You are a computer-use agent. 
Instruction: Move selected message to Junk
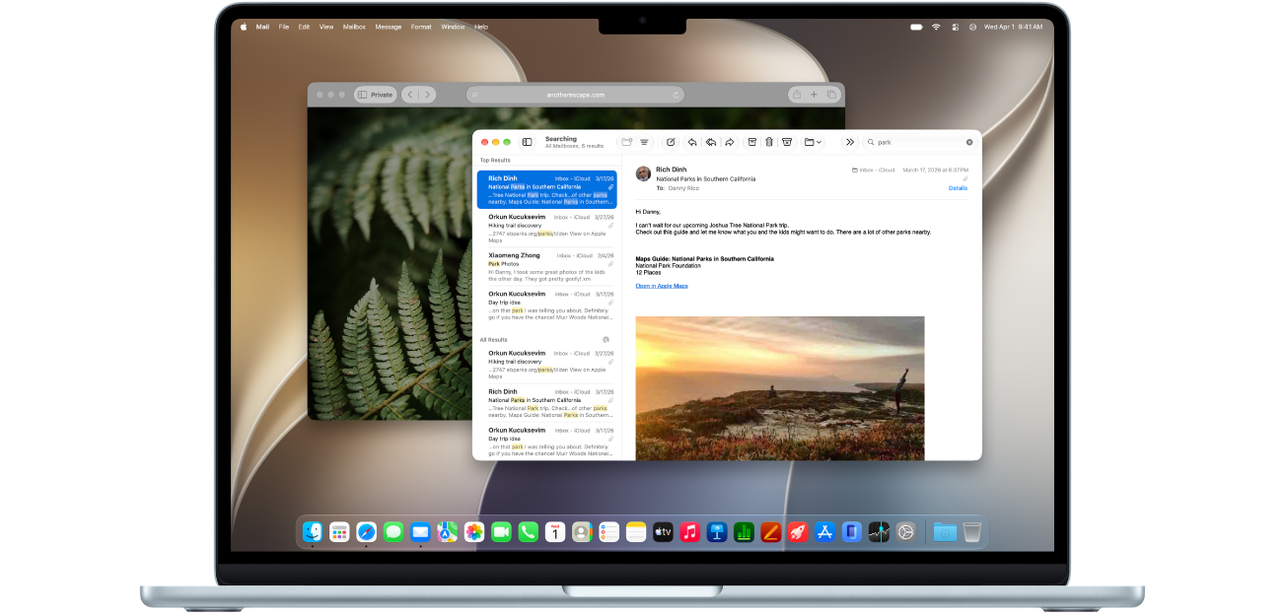787,142
